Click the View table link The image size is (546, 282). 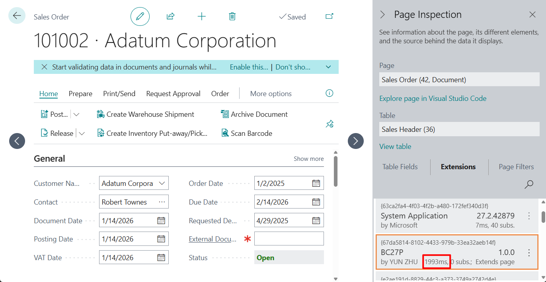395,147
